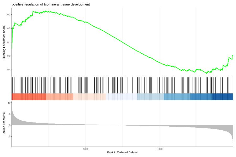Image resolution: width=236 pixels, height=157 pixels.
Task: Click the highest peak of the green curve
Action: click(x=33, y=11)
